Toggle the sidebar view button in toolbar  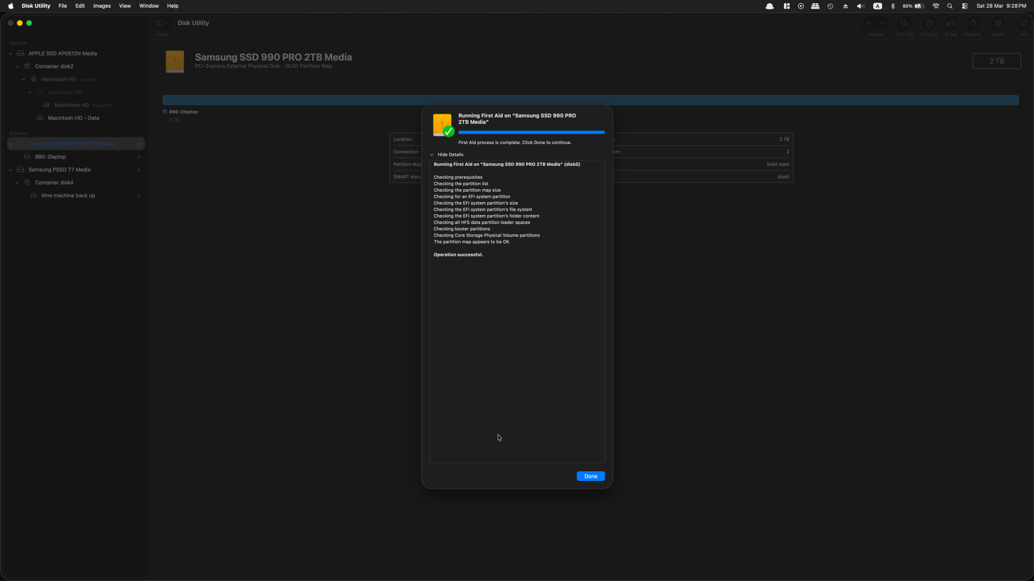[x=160, y=23]
